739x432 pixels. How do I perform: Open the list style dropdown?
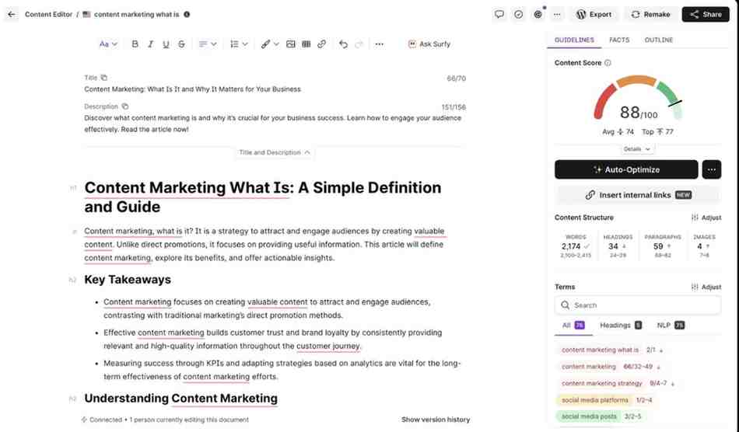click(239, 44)
